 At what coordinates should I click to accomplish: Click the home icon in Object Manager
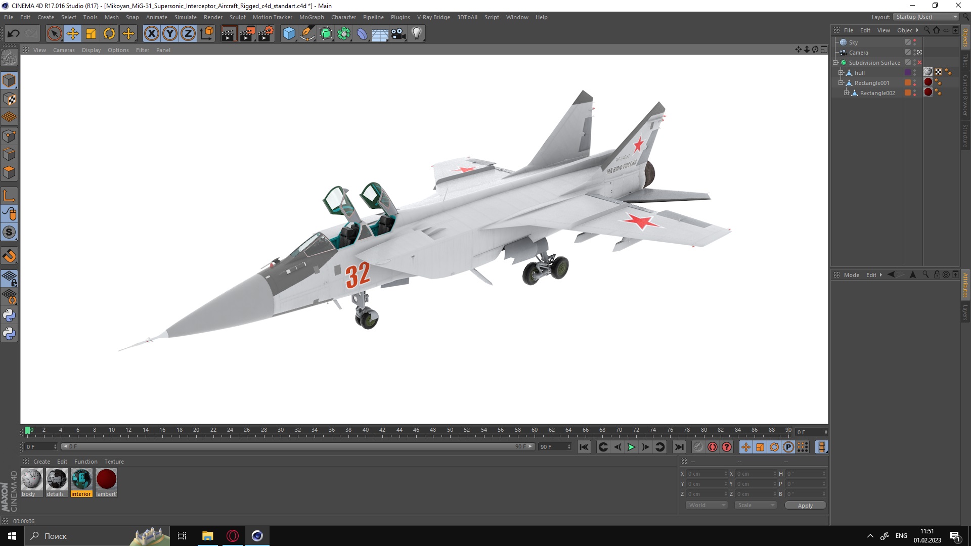click(937, 30)
